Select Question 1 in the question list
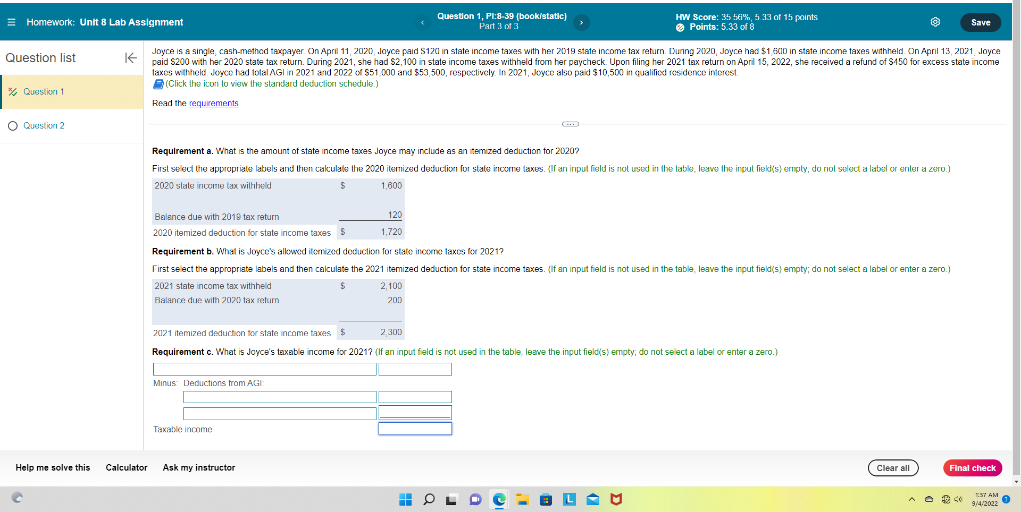Image resolution: width=1021 pixels, height=512 pixels. click(x=44, y=91)
